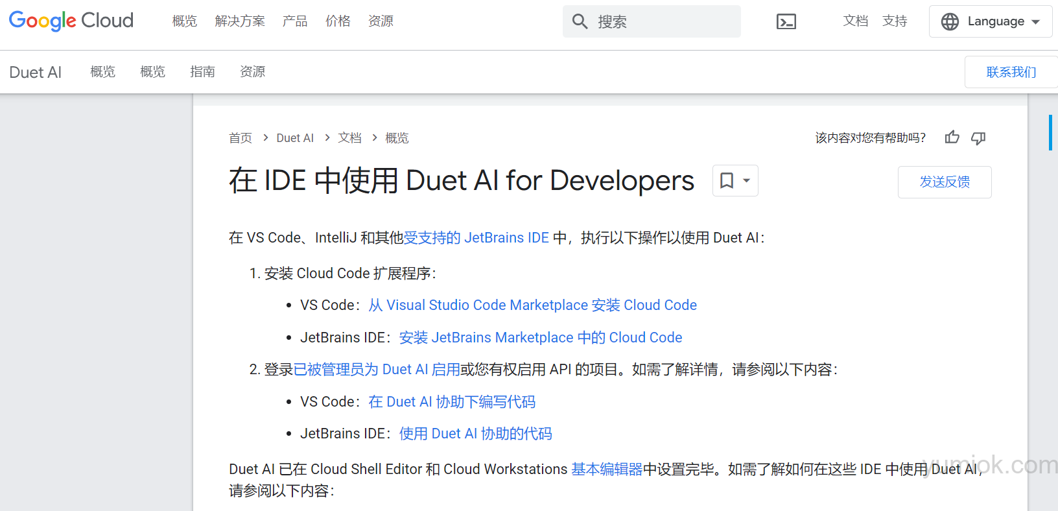The height and width of the screenshot is (511, 1058).
Task: Click list item text 安装 Cloud Code 扩展程序
Action: pos(350,274)
